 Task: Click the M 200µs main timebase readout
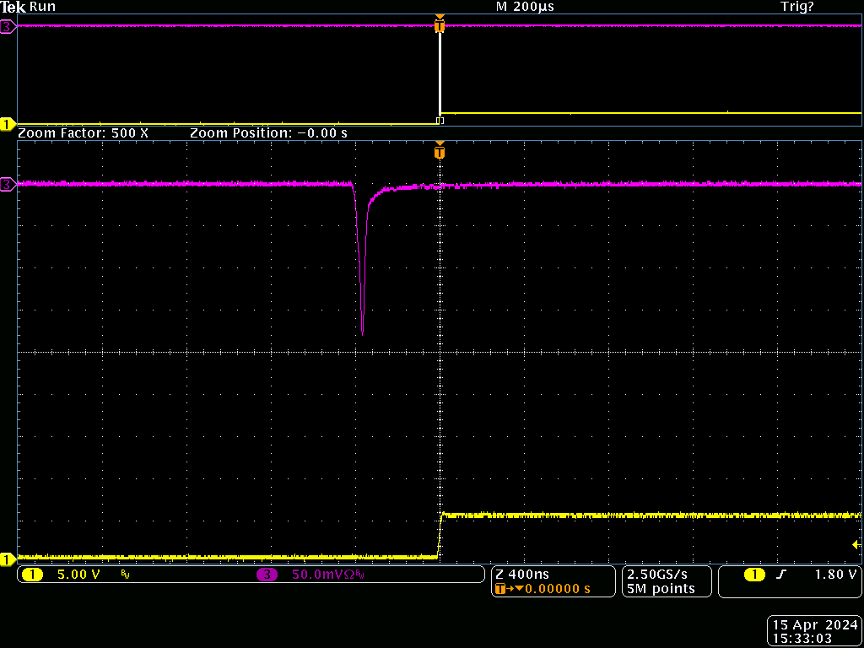click(x=525, y=7)
